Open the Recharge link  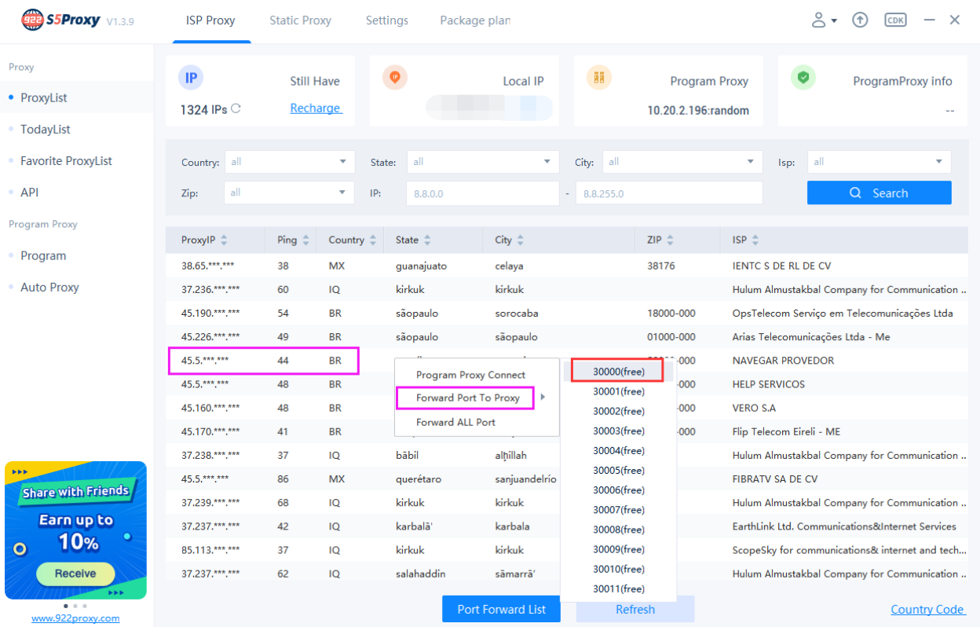coord(316,108)
